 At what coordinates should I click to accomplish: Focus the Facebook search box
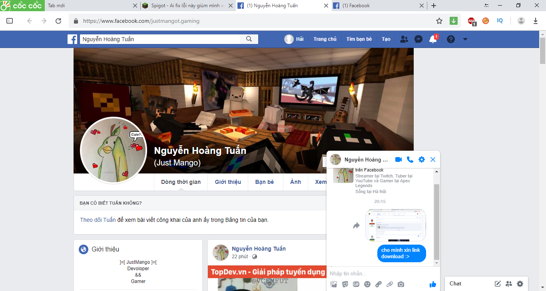point(161,39)
